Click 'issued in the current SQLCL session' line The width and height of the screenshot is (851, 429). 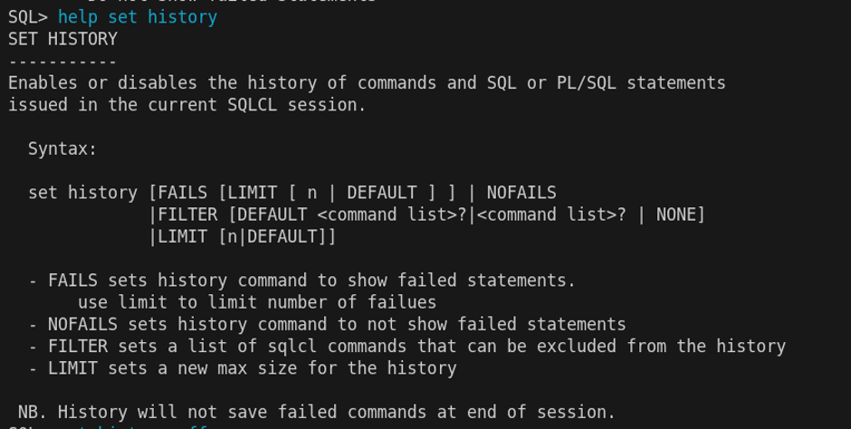pyautogui.click(x=187, y=105)
